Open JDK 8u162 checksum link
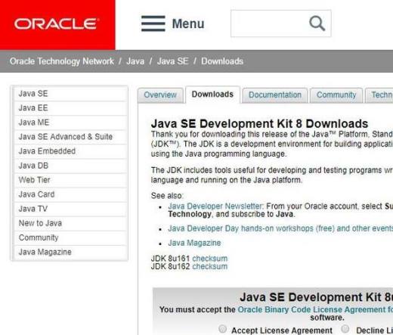Image resolution: width=393 pixels, height=335 pixels. click(210, 266)
